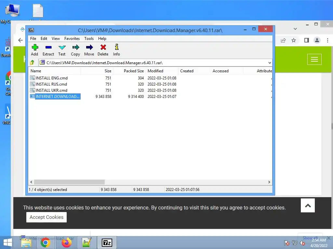This screenshot has height=249, width=333.
Task: Open the Help menu
Action: click(x=102, y=39)
